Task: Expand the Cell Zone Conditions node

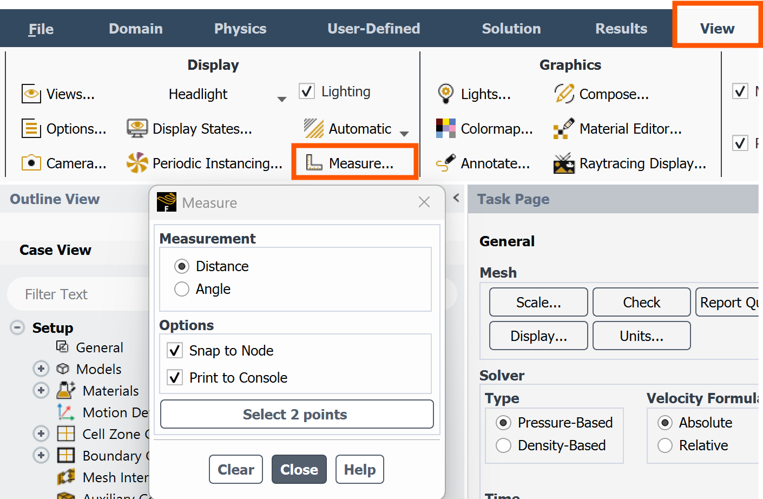Action: (x=41, y=434)
